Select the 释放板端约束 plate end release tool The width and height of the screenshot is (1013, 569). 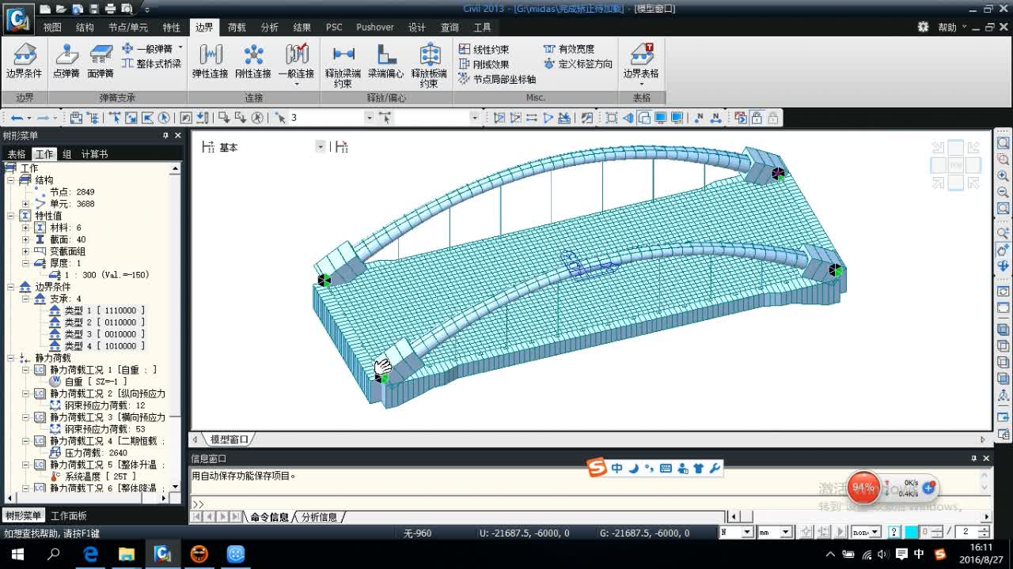tap(430, 65)
